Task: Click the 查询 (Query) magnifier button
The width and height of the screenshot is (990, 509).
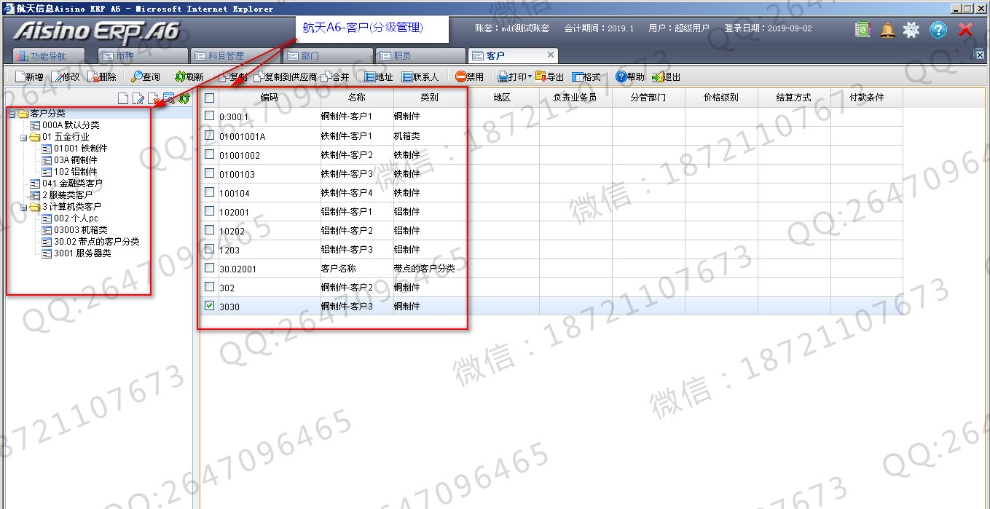Action: [146, 76]
